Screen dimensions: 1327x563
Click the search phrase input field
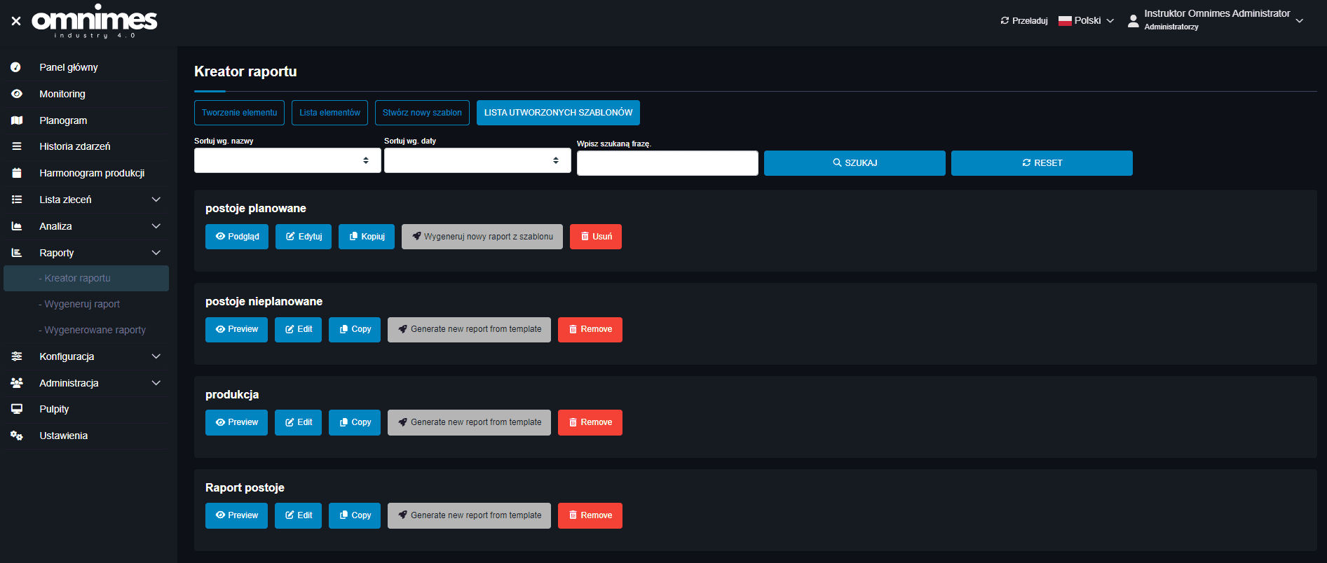click(667, 163)
